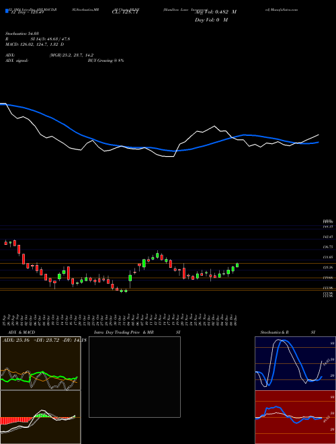The height and width of the screenshot is (444, 336).
Task: Click the ADX (MGR) values line
Action: coord(71,55)
